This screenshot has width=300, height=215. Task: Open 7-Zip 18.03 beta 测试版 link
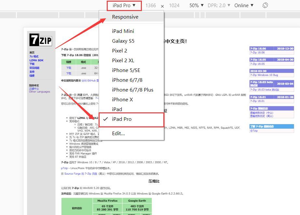[x=265, y=90]
